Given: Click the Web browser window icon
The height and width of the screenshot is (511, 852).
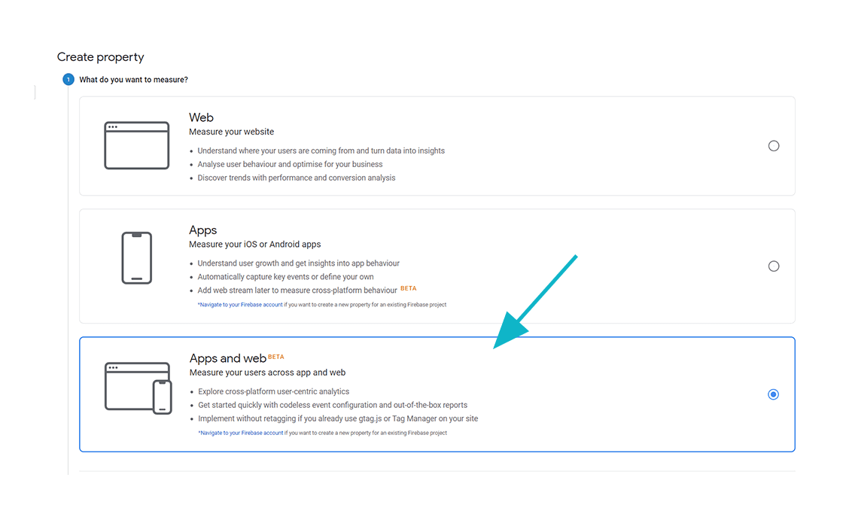Looking at the screenshot, I should 137,145.
